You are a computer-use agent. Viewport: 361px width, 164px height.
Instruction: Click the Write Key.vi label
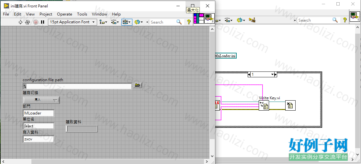point(269,98)
